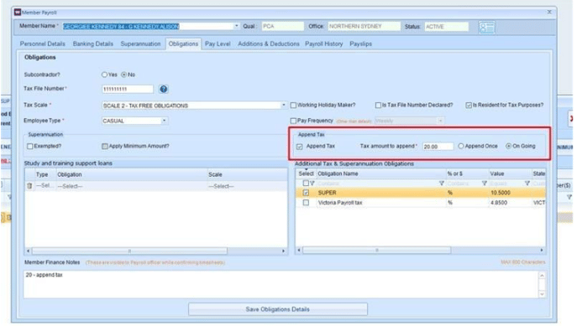Click the obligations grid scrollbar right arrow

click(x=542, y=250)
